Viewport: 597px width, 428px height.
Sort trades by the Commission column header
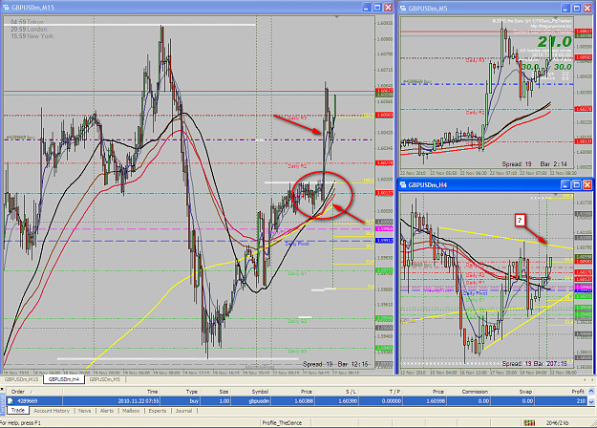(469, 392)
